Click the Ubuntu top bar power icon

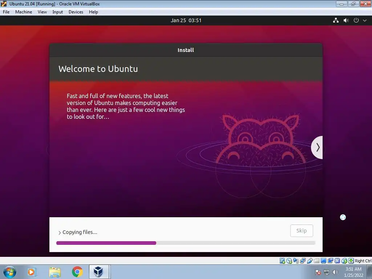[x=356, y=20]
